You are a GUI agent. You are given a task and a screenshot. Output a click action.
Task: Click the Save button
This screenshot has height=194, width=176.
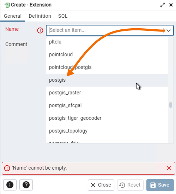point(160,185)
